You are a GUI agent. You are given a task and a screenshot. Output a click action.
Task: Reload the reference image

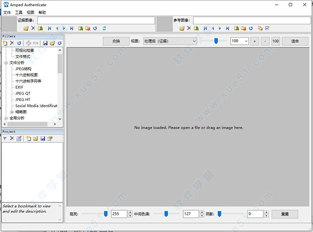[251, 28]
